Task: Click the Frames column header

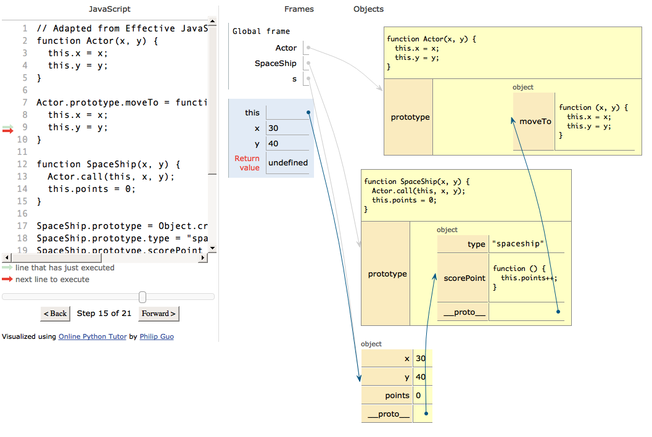Action: coord(299,9)
